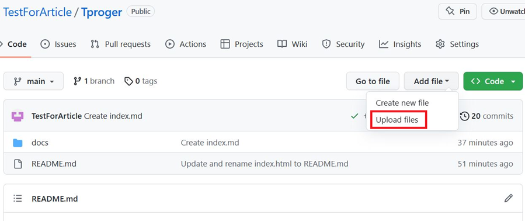The width and height of the screenshot is (525, 221).
Task: Open the TestForArticle commit author link
Action: point(57,116)
